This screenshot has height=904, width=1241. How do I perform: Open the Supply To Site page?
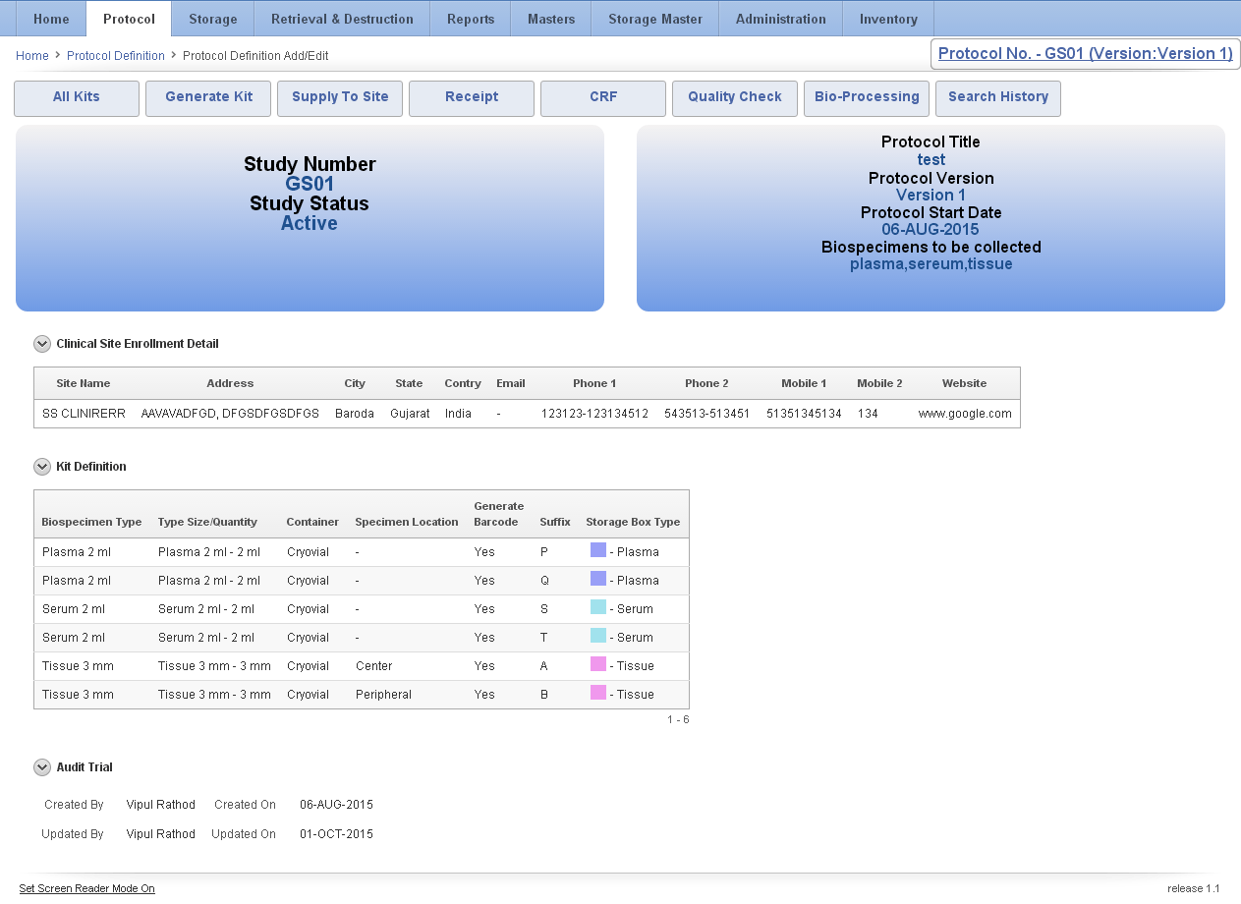(340, 97)
